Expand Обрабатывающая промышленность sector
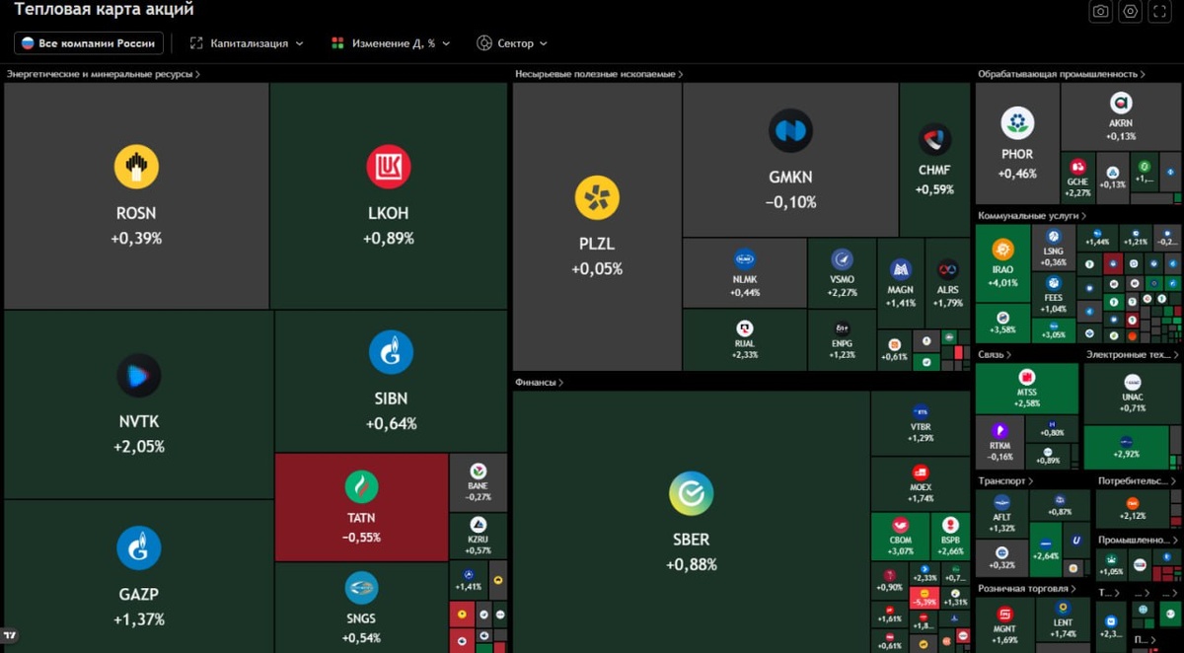 tap(1063, 74)
